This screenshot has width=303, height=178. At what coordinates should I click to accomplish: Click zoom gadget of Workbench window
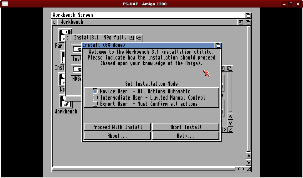click(x=241, y=22)
